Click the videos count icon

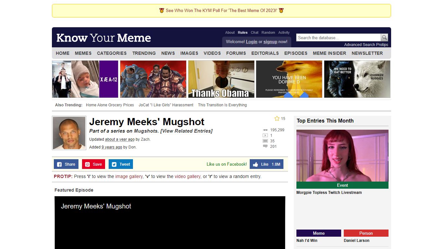[265, 136]
